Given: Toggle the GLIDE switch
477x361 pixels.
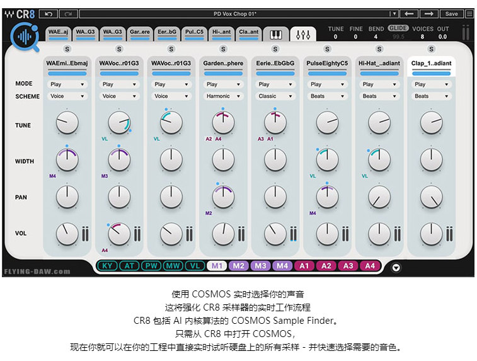Looking at the screenshot, I should point(398,28).
